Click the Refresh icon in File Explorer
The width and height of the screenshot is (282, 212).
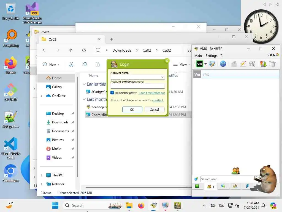pos(84,50)
